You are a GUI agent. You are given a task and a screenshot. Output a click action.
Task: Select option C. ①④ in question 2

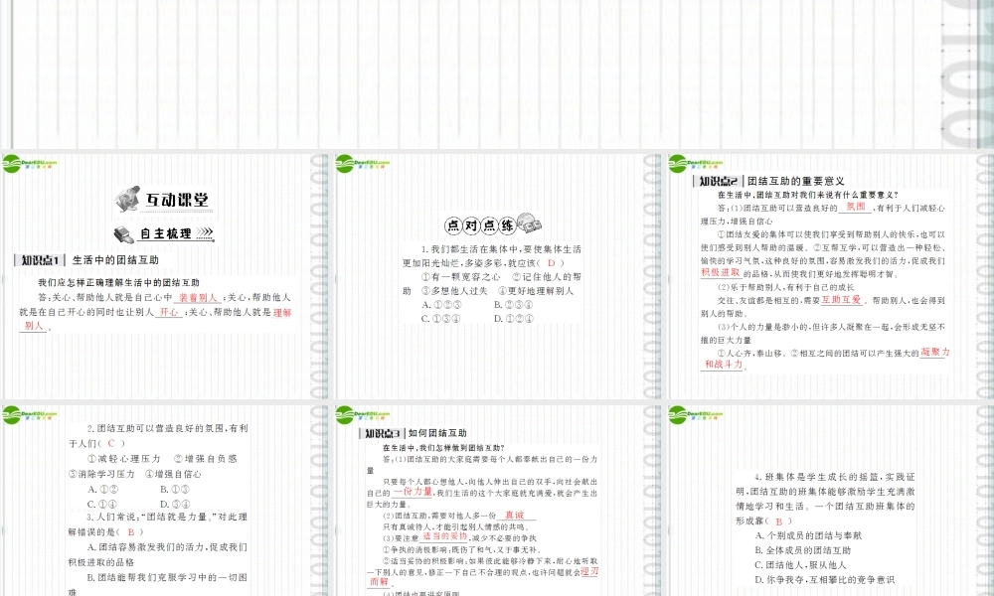click(x=102, y=505)
